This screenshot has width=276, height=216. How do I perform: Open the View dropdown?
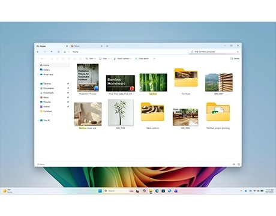[104, 59]
